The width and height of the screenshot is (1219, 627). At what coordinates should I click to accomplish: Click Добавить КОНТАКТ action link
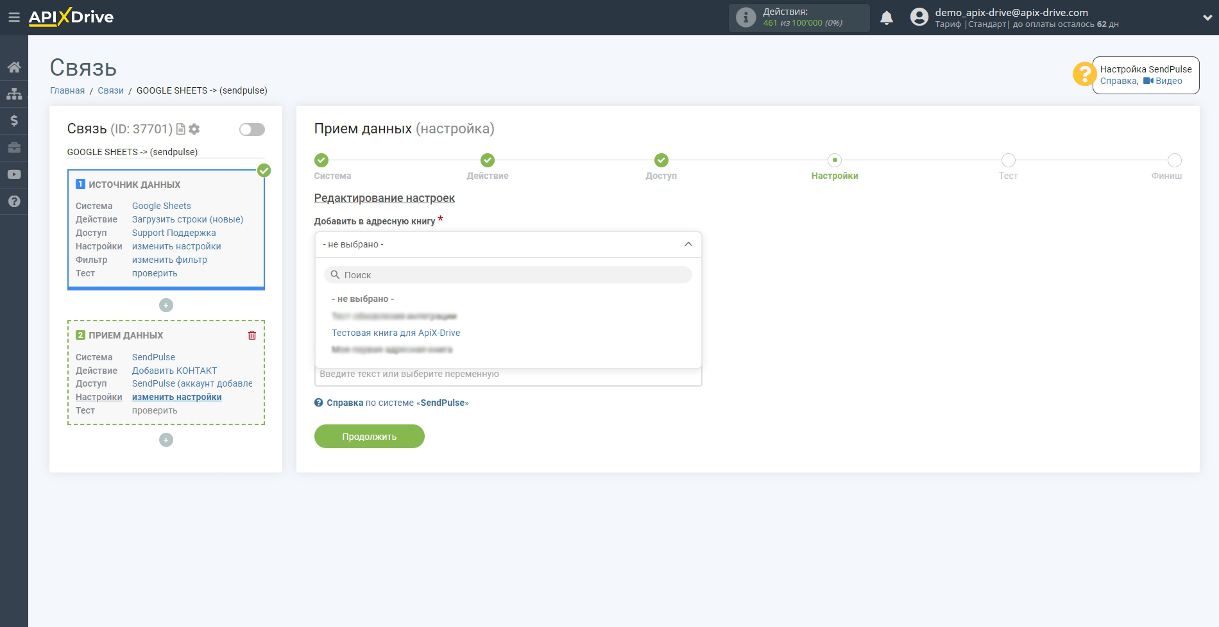coord(175,371)
